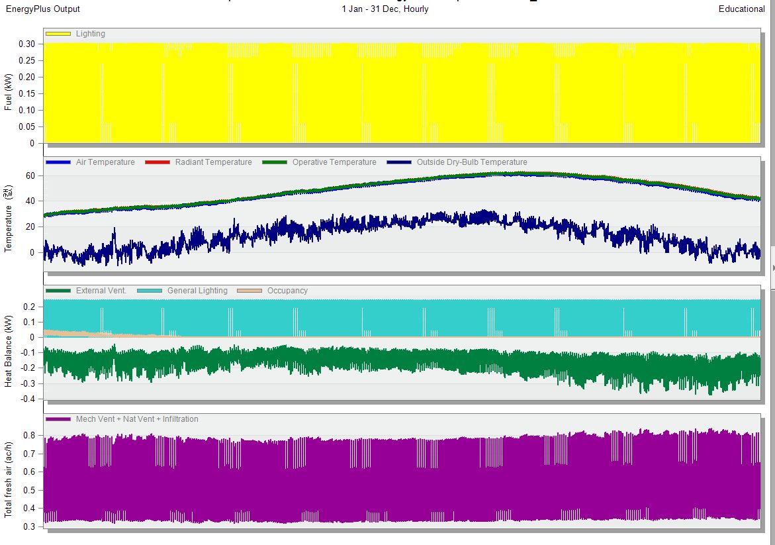Image resolution: width=775 pixels, height=545 pixels.
Task: Click the blue Air Temperature legend swatch
Action: pyautogui.click(x=58, y=162)
